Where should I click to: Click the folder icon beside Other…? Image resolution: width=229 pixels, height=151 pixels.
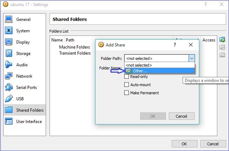point(128,71)
